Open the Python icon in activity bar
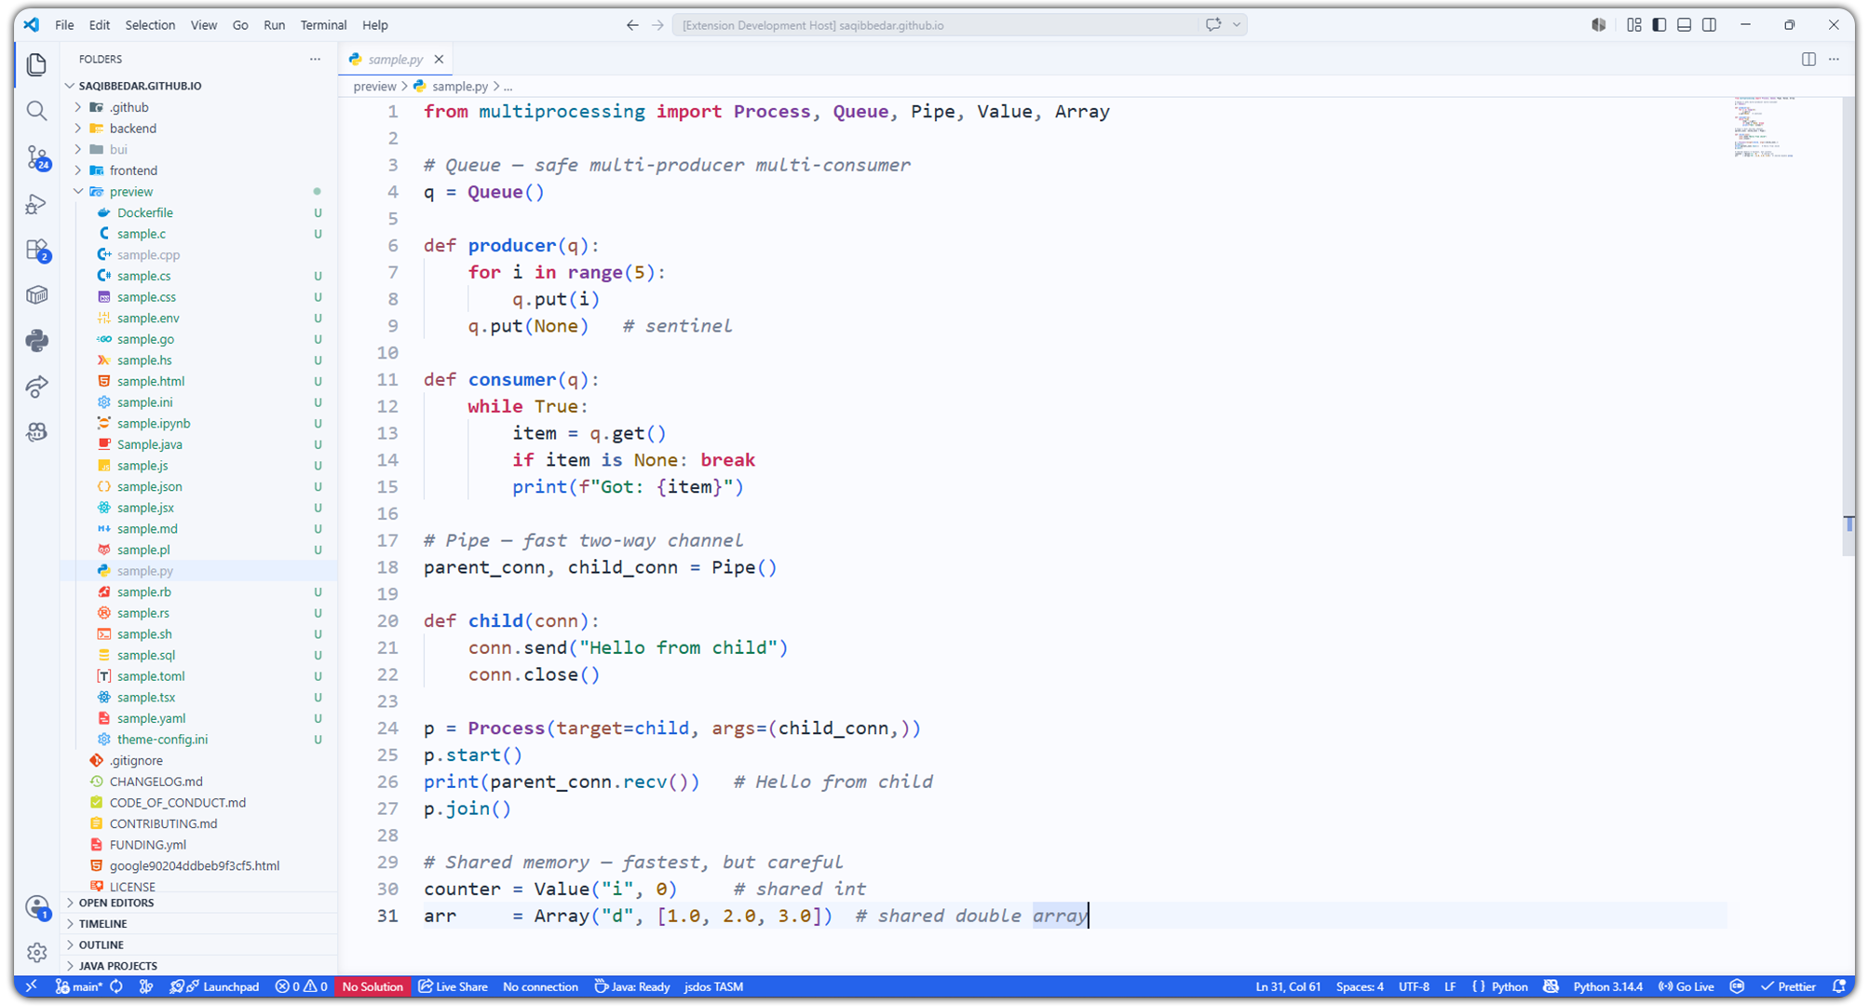The width and height of the screenshot is (1869, 1006). point(37,341)
